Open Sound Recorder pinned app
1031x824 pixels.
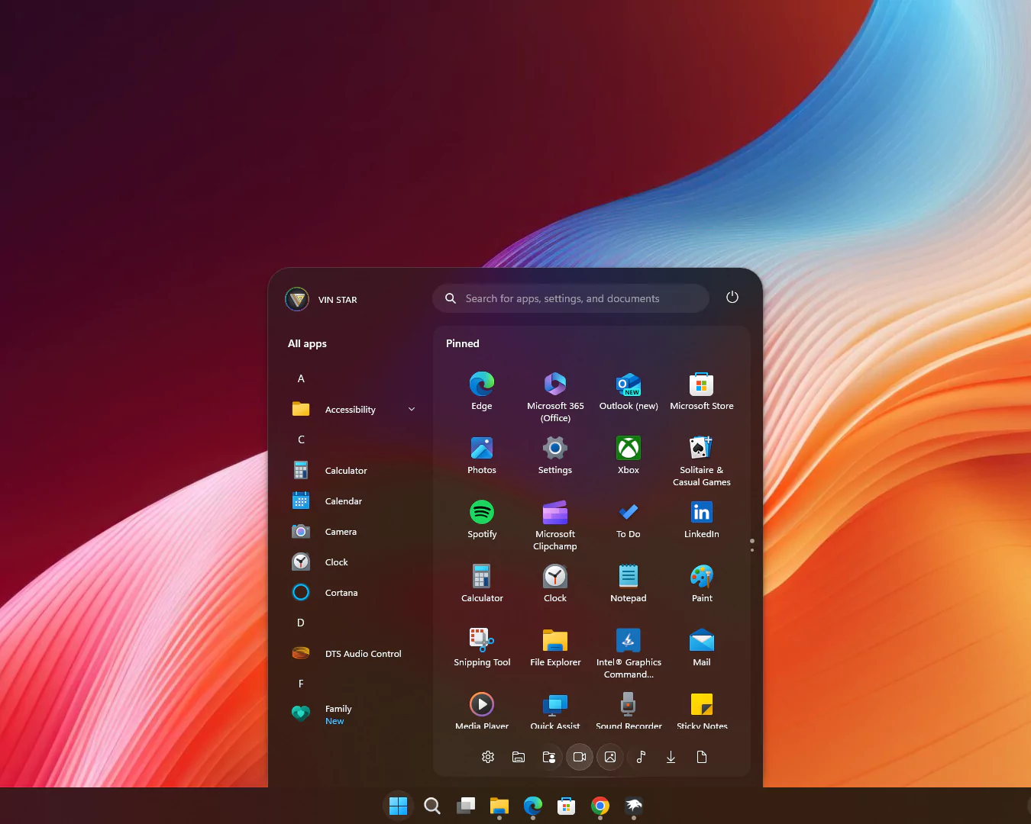click(x=629, y=710)
